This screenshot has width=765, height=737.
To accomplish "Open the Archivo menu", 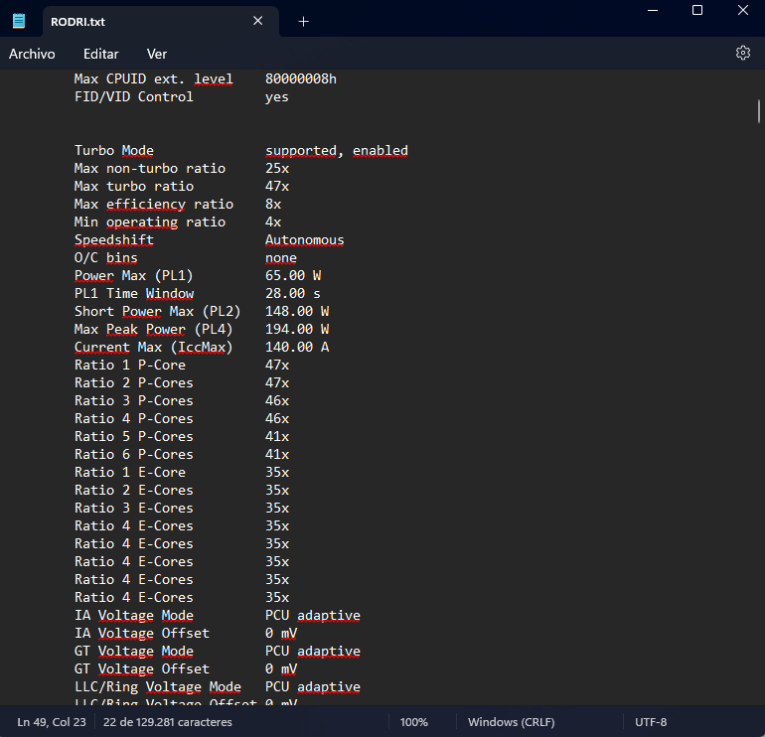I will [32, 54].
